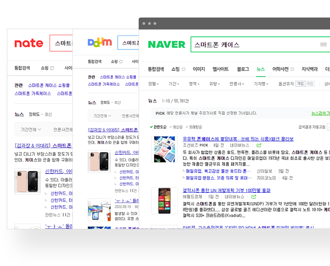This screenshot has height=266, width=330.
Task: Expand the 언론사 dropdown in Naver
Action: pos(237,84)
